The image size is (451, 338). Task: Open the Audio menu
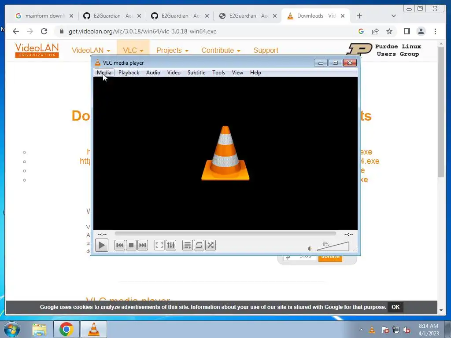tap(153, 73)
